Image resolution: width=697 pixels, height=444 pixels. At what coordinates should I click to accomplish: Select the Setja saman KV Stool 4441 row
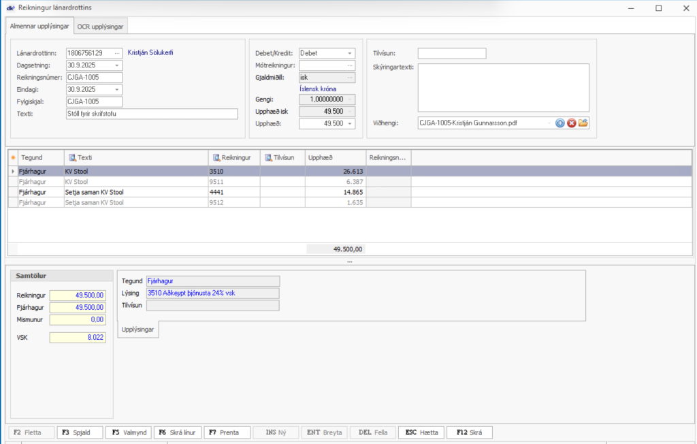coord(136,193)
